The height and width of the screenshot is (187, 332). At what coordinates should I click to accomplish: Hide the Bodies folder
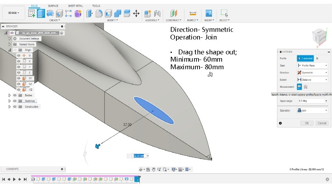[x=15, y=96]
